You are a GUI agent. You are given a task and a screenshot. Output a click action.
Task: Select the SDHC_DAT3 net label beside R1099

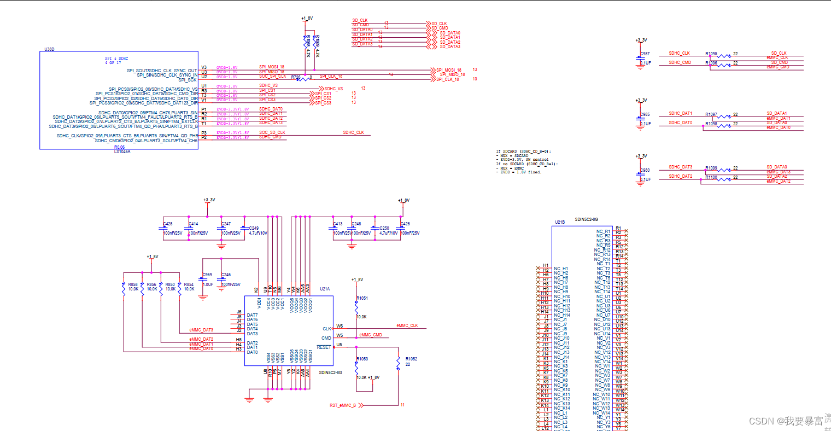coord(681,167)
